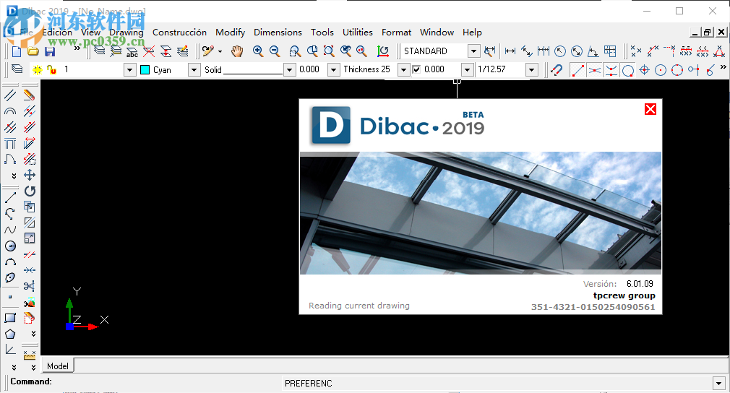This screenshot has width=730, height=393.
Task: Click version text 6.01.09 on splash
Action: tap(640, 284)
